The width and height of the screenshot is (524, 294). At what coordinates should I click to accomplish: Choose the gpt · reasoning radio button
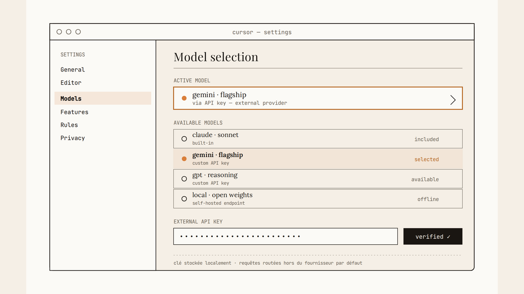coord(184,179)
